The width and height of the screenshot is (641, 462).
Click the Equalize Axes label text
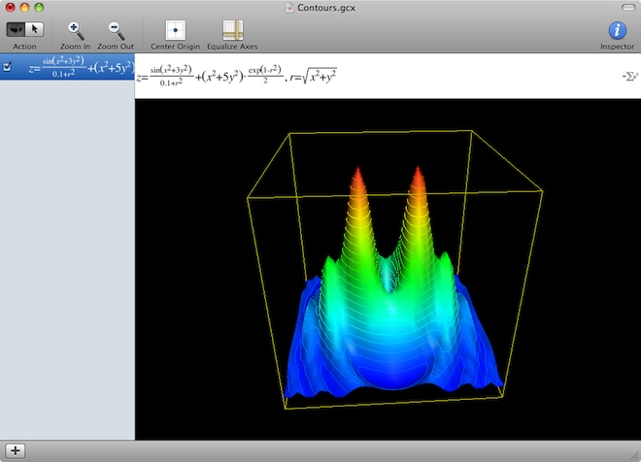pyautogui.click(x=232, y=47)
